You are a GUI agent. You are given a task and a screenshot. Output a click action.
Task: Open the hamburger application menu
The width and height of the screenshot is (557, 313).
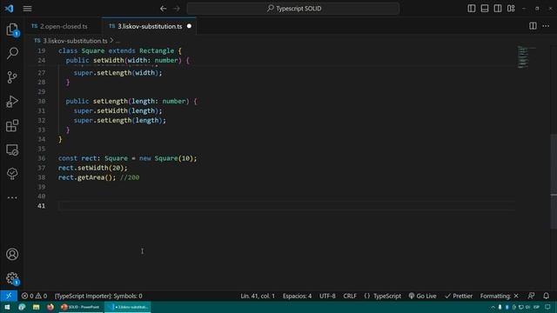click(x=27, y=9)
